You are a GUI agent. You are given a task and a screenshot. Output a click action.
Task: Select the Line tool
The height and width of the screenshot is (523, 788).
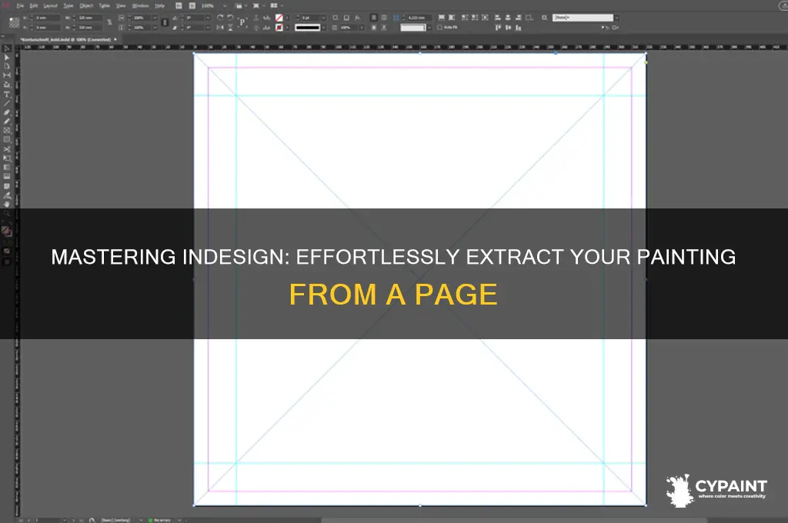(7, 103)
